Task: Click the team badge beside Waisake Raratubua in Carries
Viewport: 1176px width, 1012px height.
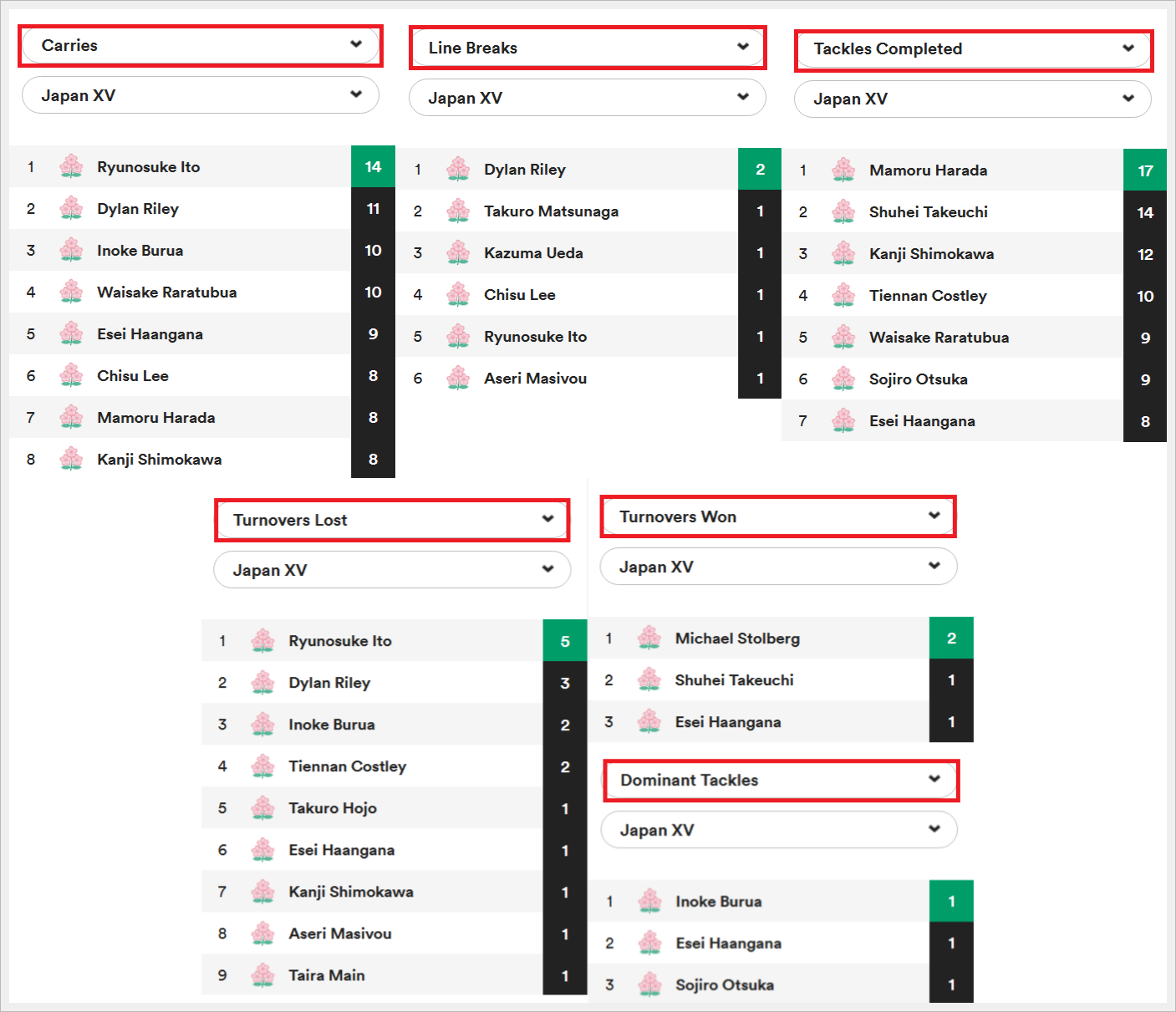Action: click(71, 292)
